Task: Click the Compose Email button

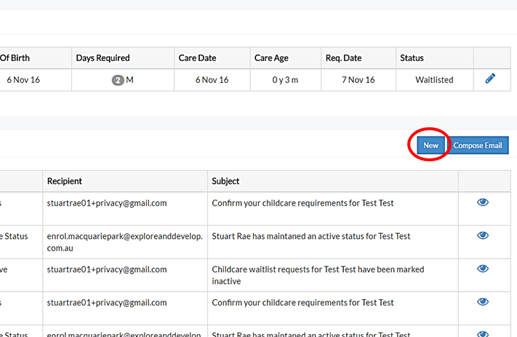Action: coord(478,145)
